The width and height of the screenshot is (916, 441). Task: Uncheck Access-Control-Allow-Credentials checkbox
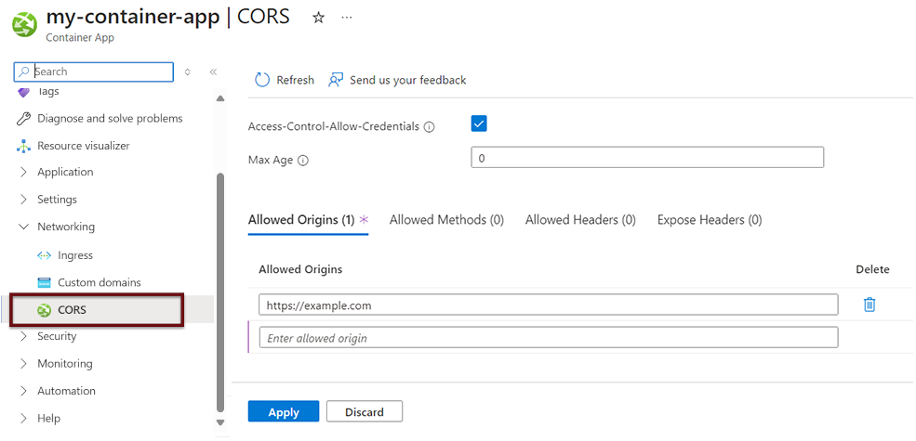pyautogui.click(x=479, y=123)
